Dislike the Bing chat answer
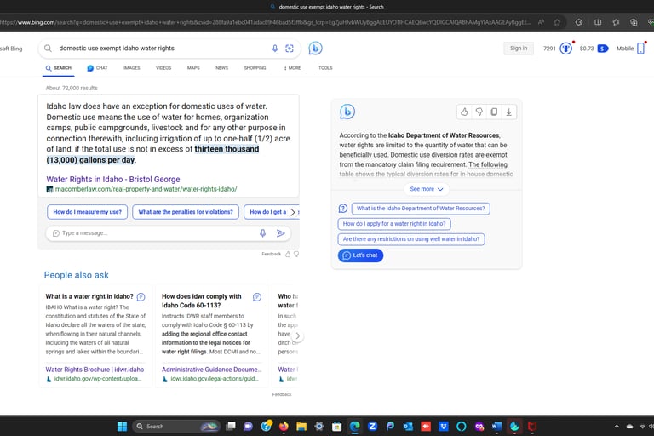Screen dimensions: 654x436 [479, 112]
